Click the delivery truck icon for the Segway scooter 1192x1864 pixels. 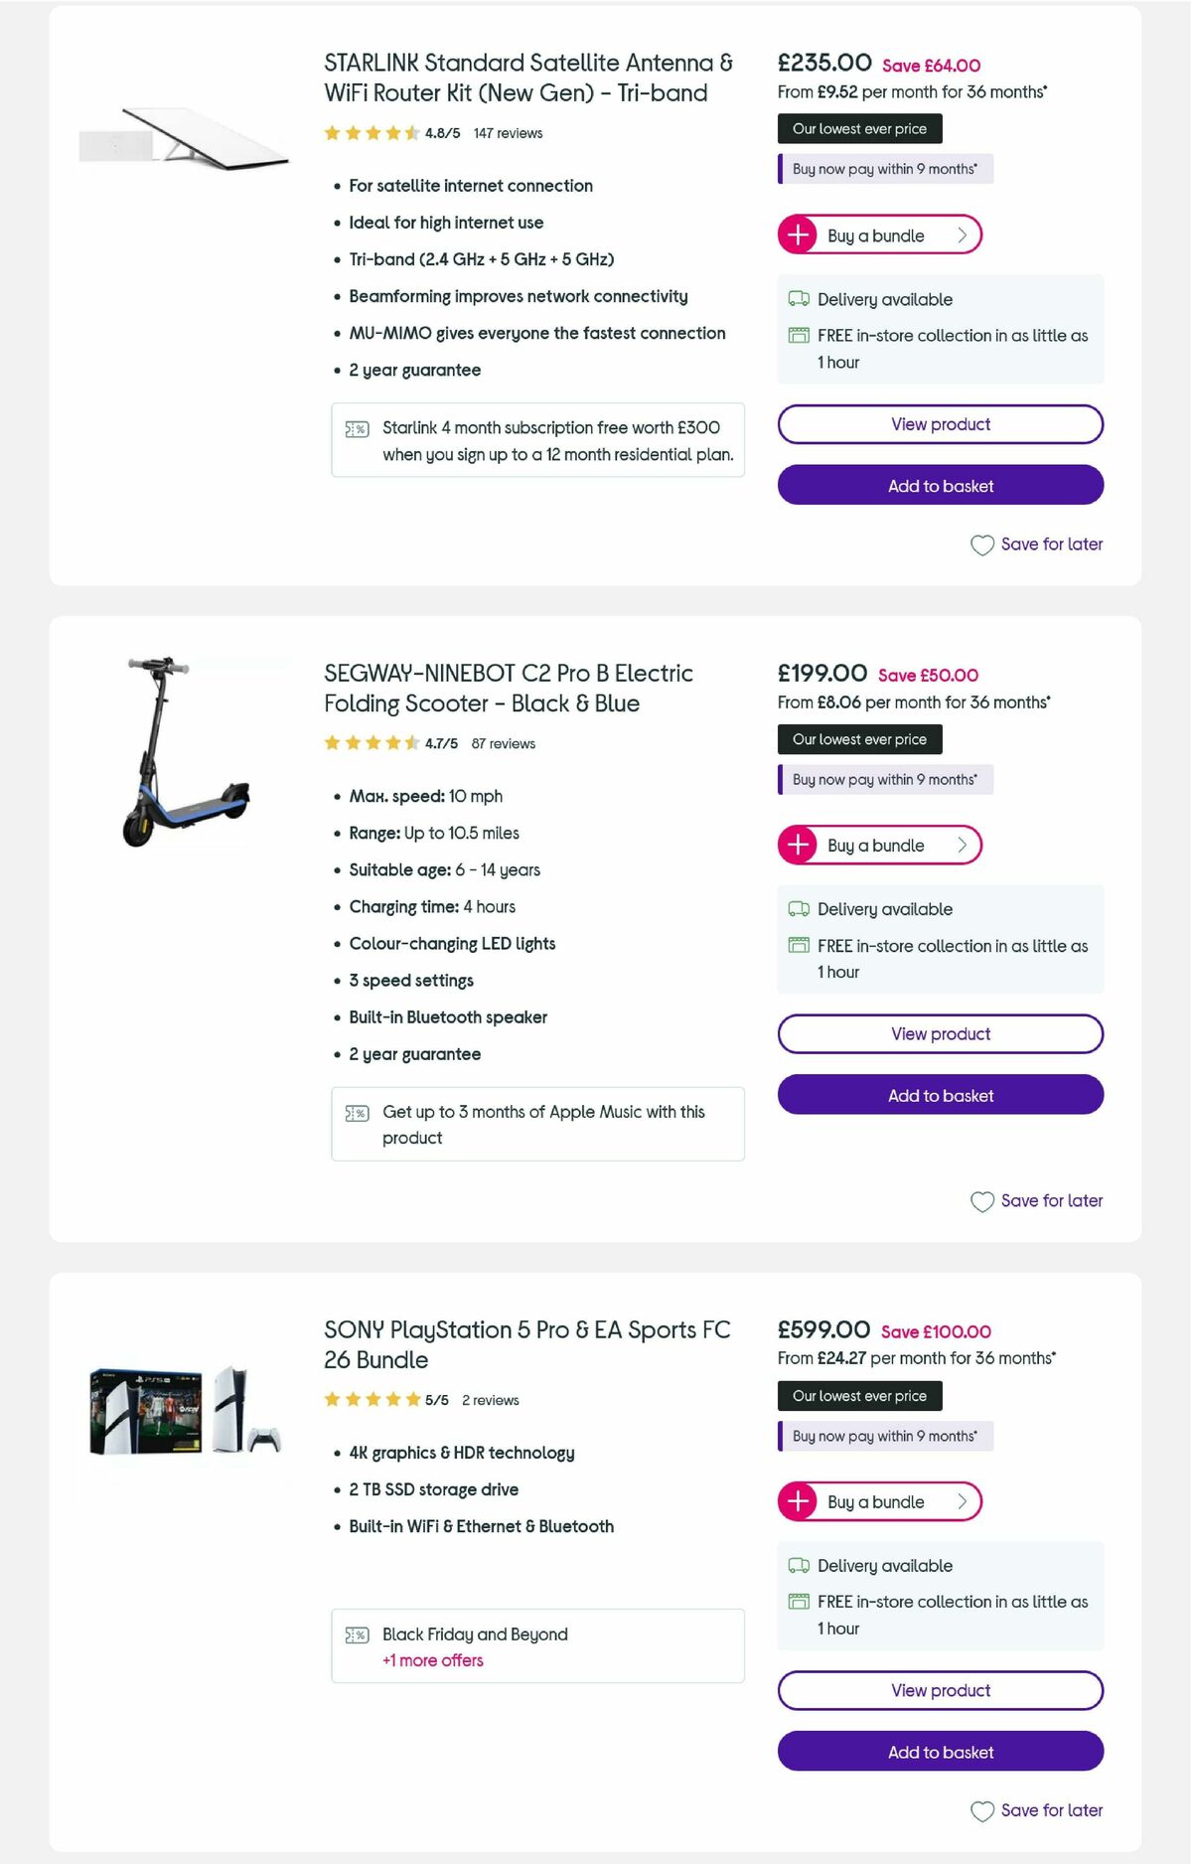pos(798,908)
